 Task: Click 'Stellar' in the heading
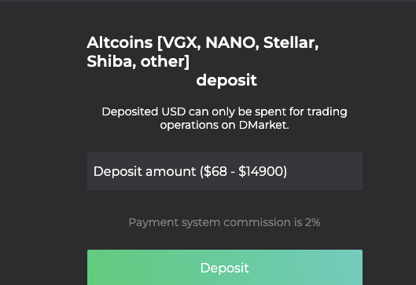point(291,42)
